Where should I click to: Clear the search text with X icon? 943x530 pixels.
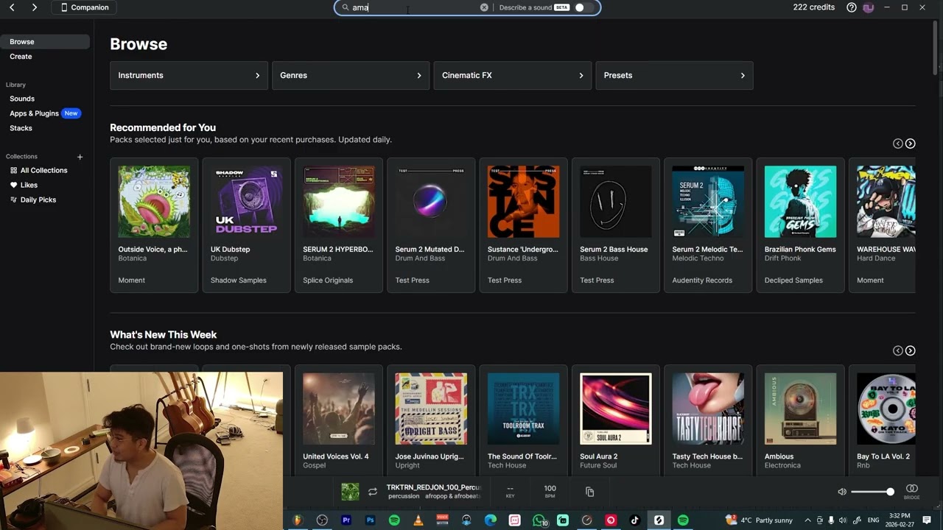pyautogui.click(x=484, y=7)
